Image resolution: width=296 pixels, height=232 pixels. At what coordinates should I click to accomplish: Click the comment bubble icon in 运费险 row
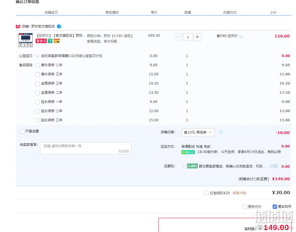(x=272, y=166)
